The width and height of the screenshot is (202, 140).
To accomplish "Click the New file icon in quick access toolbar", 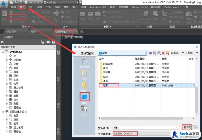I will coord(12,2).
